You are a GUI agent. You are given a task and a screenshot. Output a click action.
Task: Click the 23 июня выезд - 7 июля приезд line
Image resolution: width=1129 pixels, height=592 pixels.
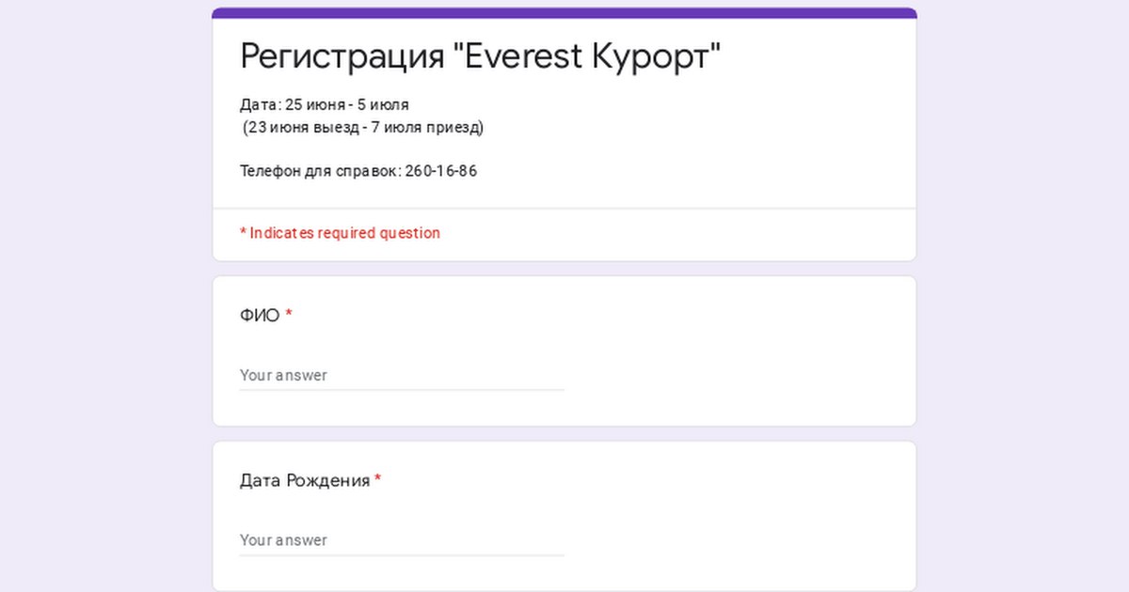363,127
